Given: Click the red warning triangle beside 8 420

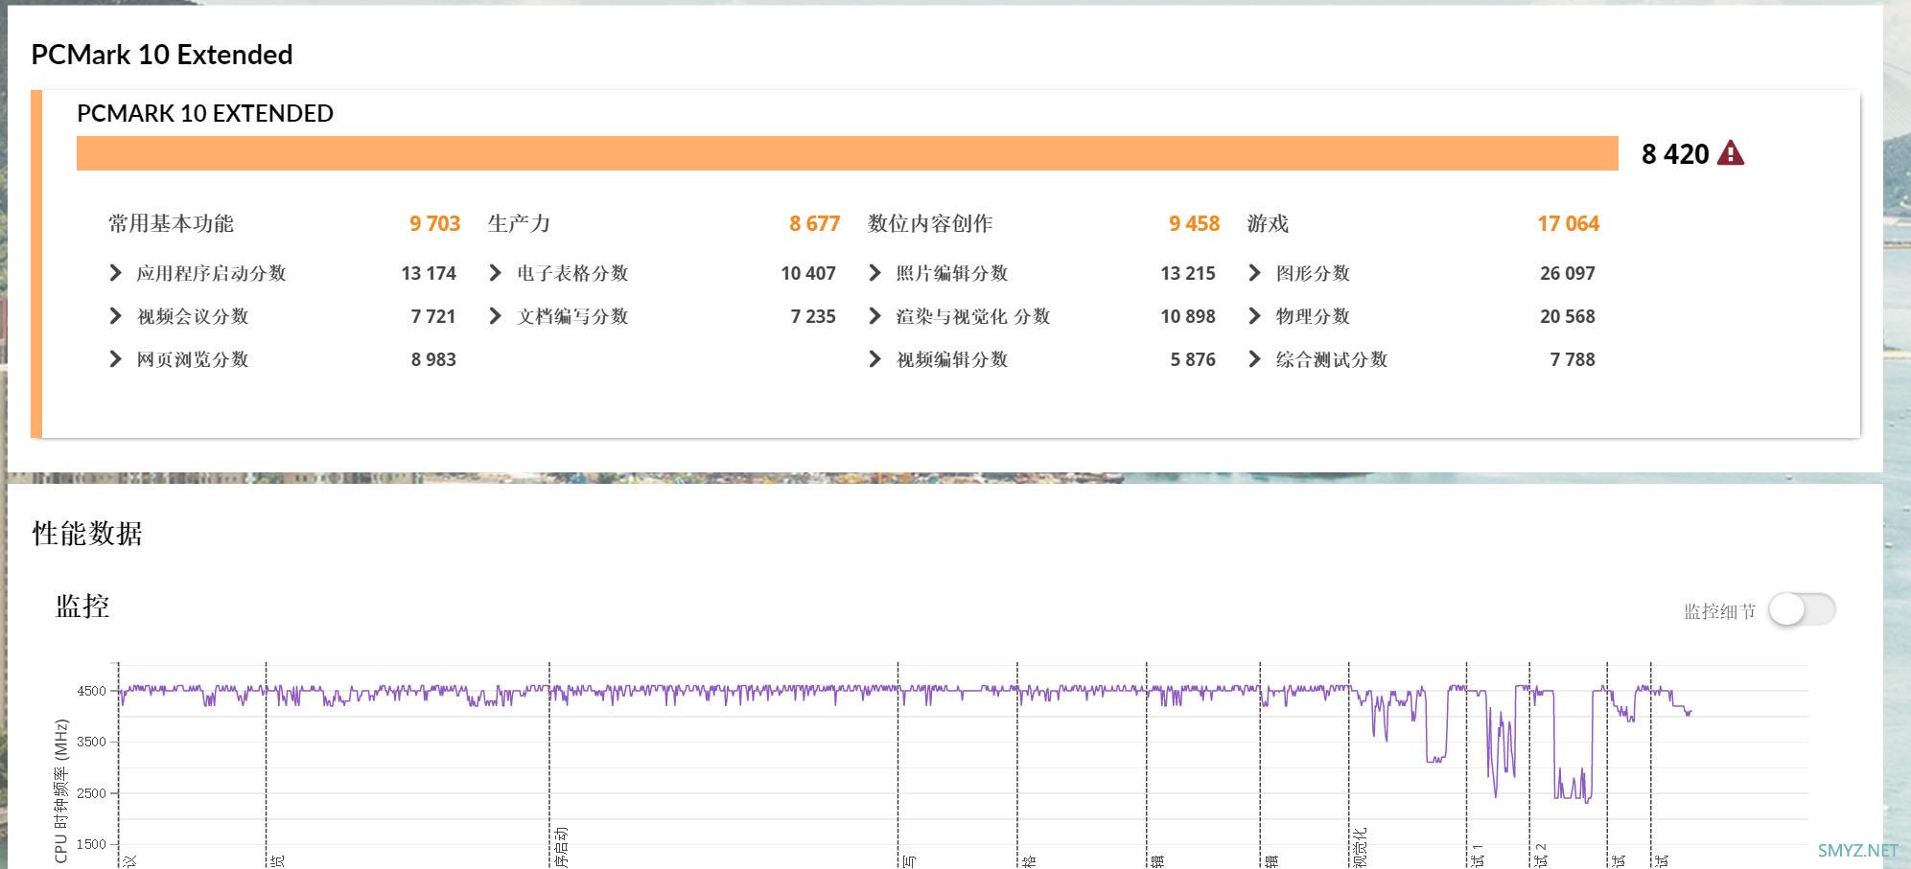Looking at the screenshot, I should click(1731, 152).
